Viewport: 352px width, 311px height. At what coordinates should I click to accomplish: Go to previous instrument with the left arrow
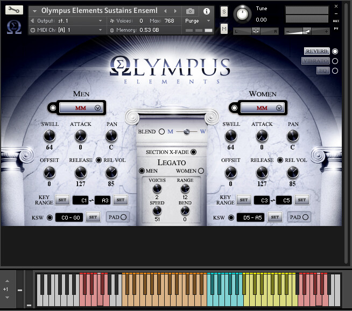pos(165,11)
